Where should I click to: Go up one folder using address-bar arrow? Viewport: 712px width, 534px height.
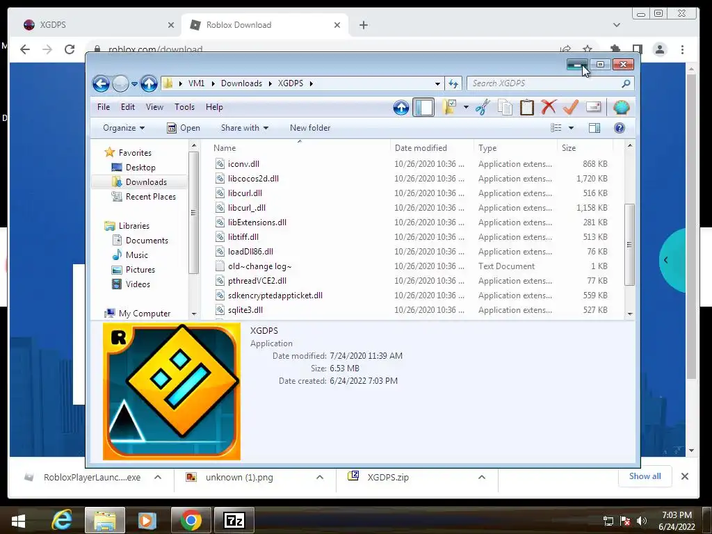tap(149, 83)
